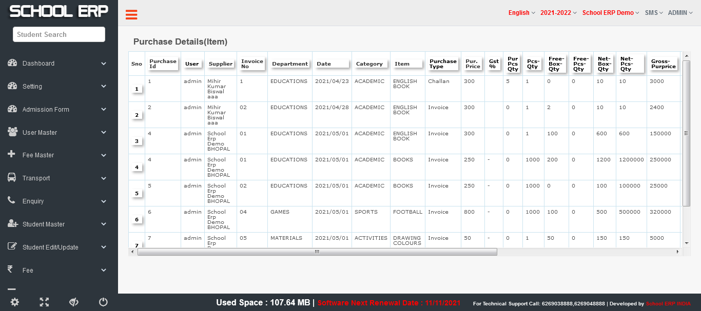Open the Enquiry menu item
The image size is (701, 311).
coord(59,201)
